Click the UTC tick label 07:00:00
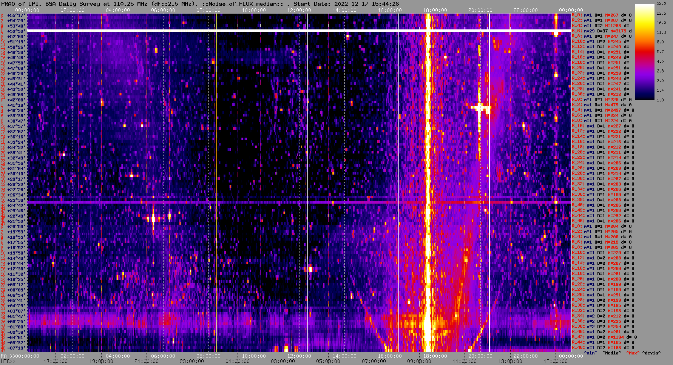 pyautogui.click(x=374, y=361)
